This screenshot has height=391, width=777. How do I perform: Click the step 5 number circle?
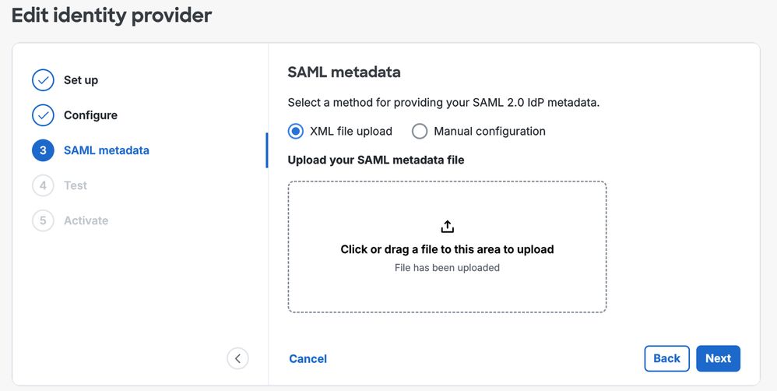click(x=43, y=220)
